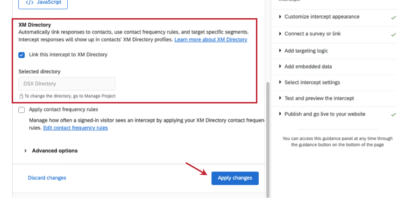Click the DSX Directory selected directory field
This screenshot has width=397, height=198.
tap(67, 83)
